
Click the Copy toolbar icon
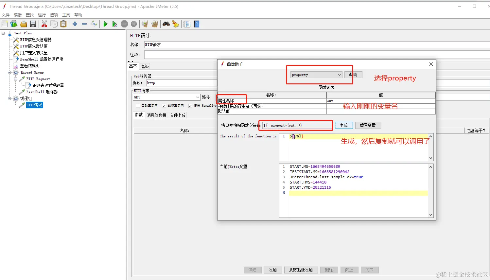click(x=54, y=24)
